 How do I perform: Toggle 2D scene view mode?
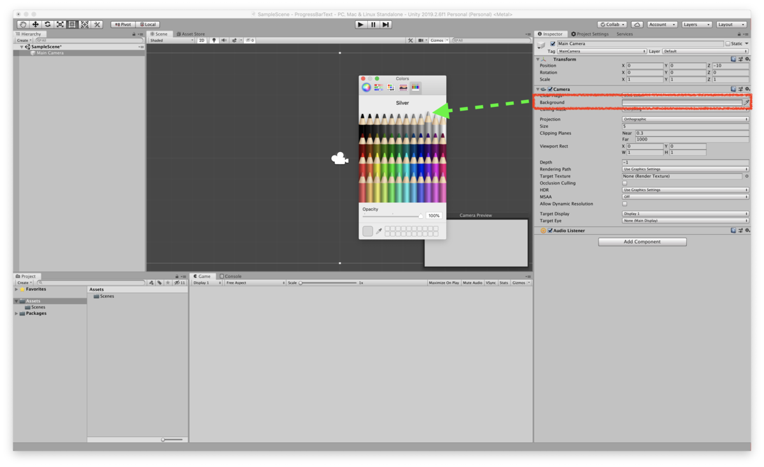(202, 40)
